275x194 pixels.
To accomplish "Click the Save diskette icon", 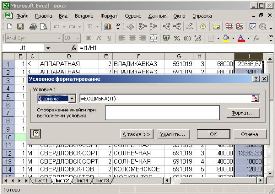I will click(x=20, y=27).
